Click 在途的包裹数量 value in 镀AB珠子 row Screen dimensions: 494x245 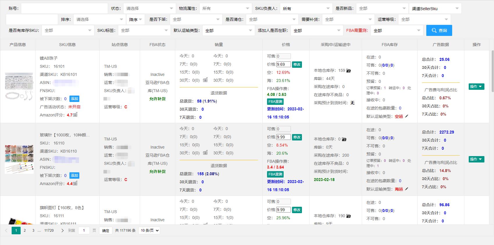tap(400, 108)
